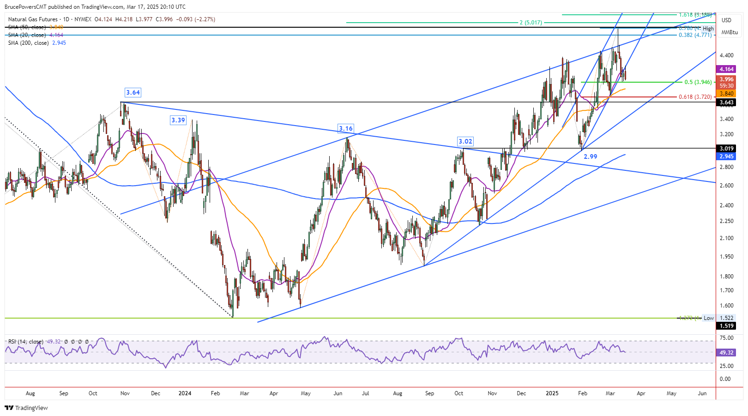
Task: Click the 0.382 (4.771) Fibonacci label
Action: 695,35
